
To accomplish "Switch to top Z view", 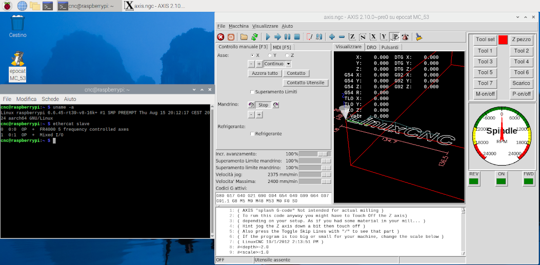I will tap(352, 37).
